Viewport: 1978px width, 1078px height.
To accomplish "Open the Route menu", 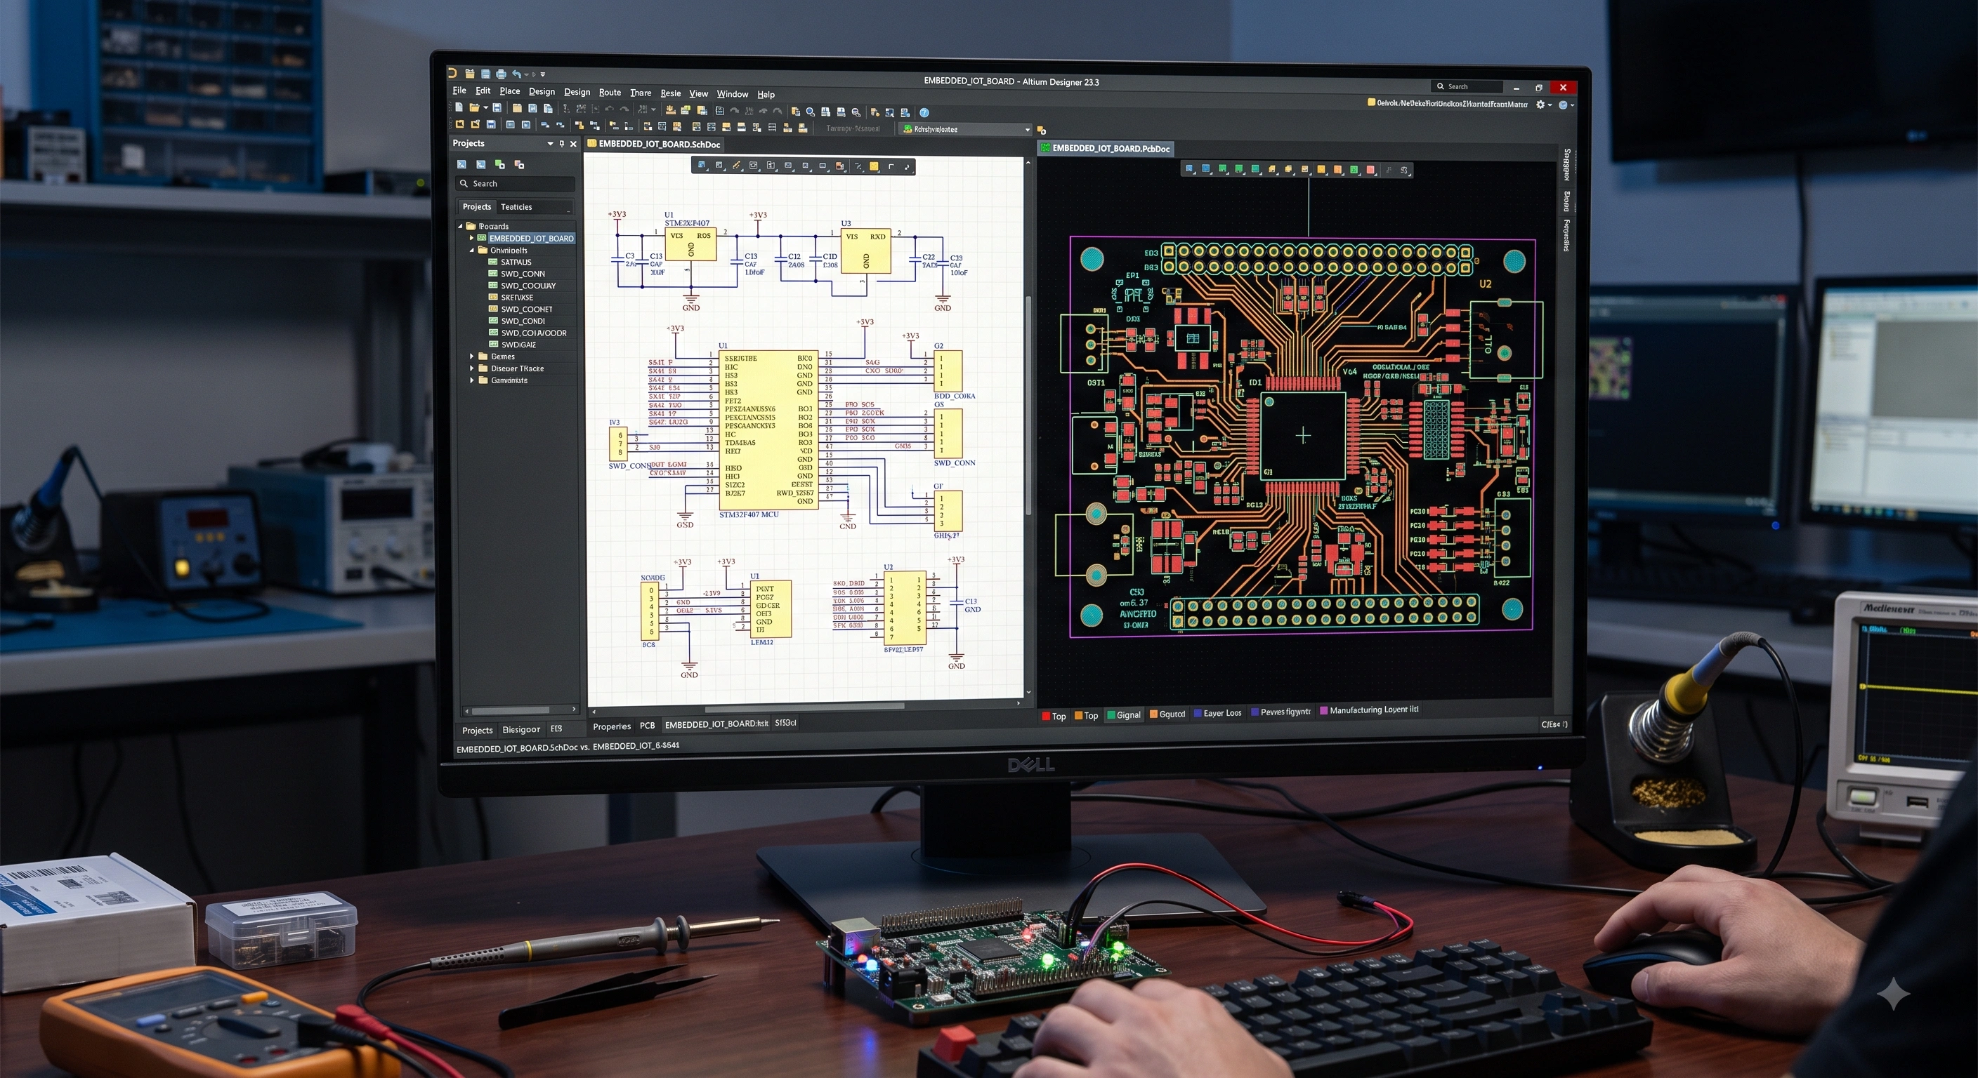I will point(610,92).
